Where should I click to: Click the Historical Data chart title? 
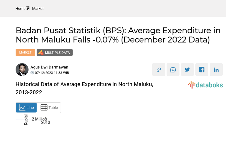click(x=84, y=88)
